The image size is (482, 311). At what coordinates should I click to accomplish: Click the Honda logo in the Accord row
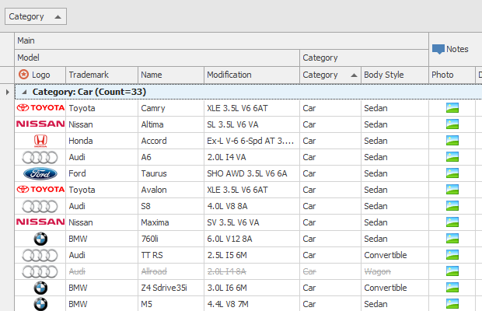click(x=40, y=141)
